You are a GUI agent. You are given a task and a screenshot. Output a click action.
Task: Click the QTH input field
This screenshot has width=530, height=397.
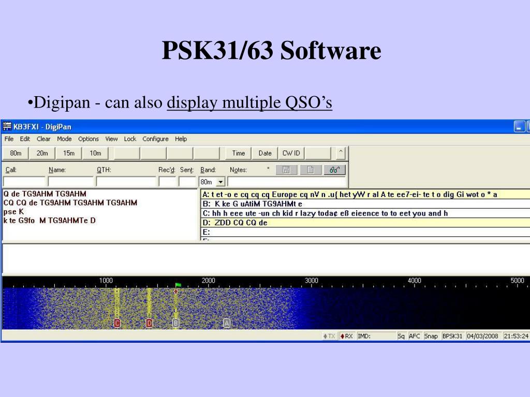126,181
